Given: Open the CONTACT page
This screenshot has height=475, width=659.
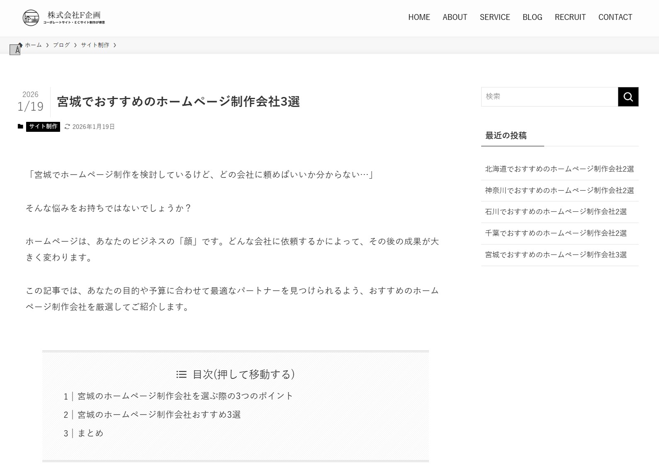Looking at the screenshot, I should pos(615,17).
